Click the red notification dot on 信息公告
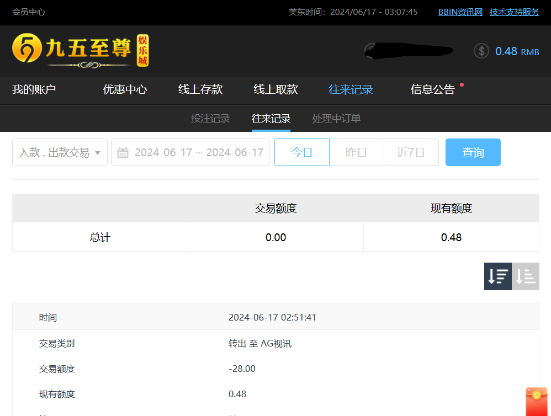The image size is (551, 416). 462,85
